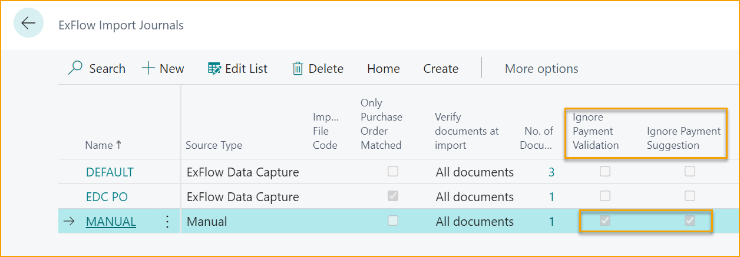Select All documents cell in MANUAL row
Screen dimensions: 740x257
pos(474,222)
